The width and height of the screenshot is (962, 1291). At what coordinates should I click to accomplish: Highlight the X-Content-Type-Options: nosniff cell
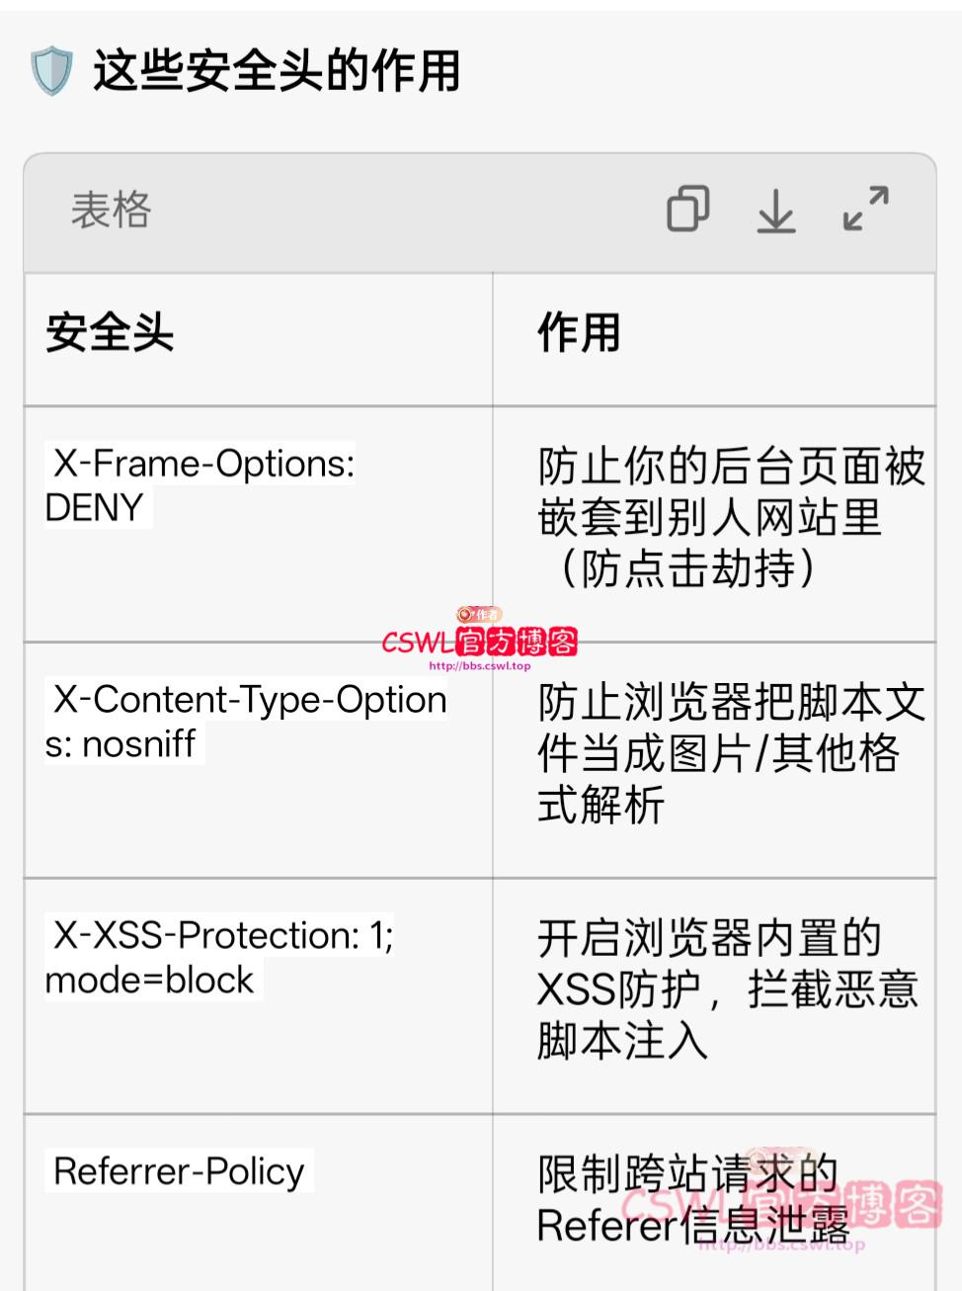pos(247,722)
